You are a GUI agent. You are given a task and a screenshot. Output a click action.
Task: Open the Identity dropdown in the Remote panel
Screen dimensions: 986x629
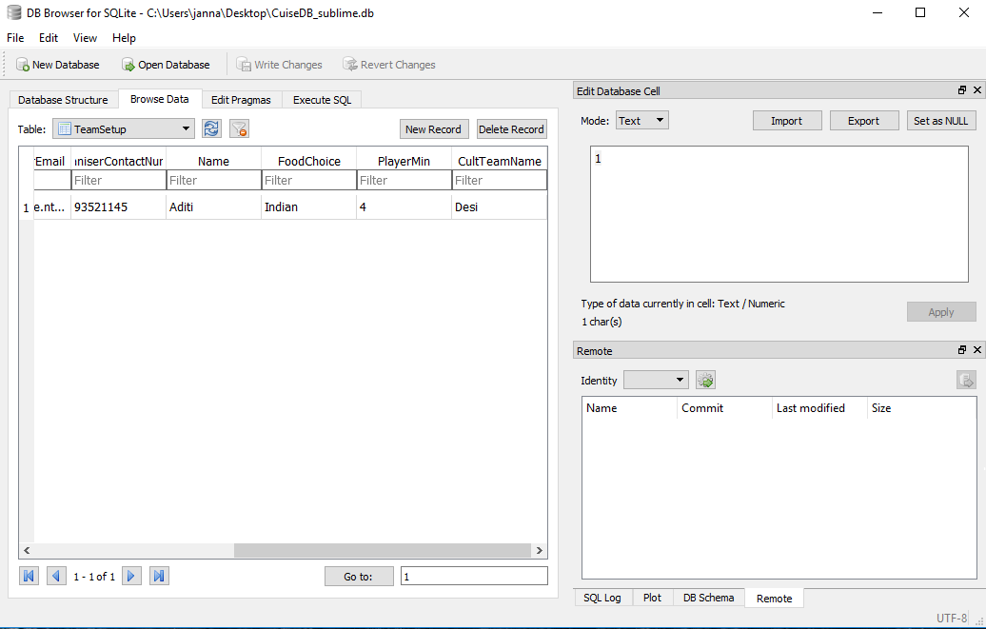pos(656,380)
